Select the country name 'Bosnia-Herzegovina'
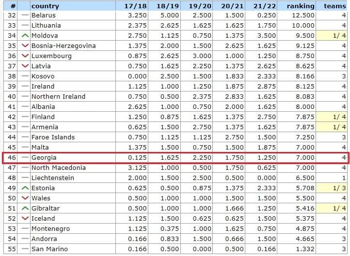Image resolution: width=350 pixels, height=256 pixels. click(x=64, y=45)
